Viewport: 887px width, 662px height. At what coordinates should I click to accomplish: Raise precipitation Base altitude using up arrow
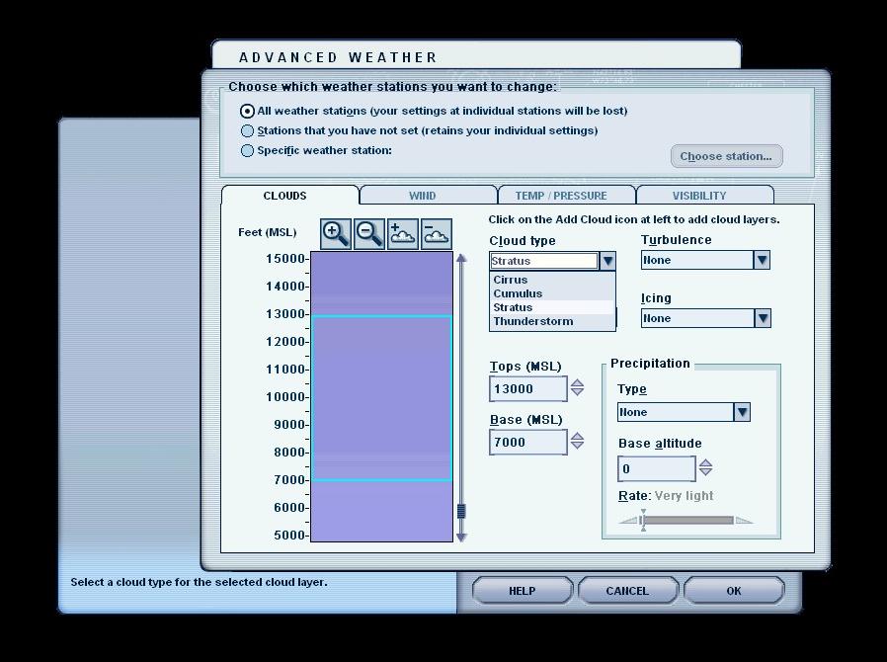[x=705, y=463]
